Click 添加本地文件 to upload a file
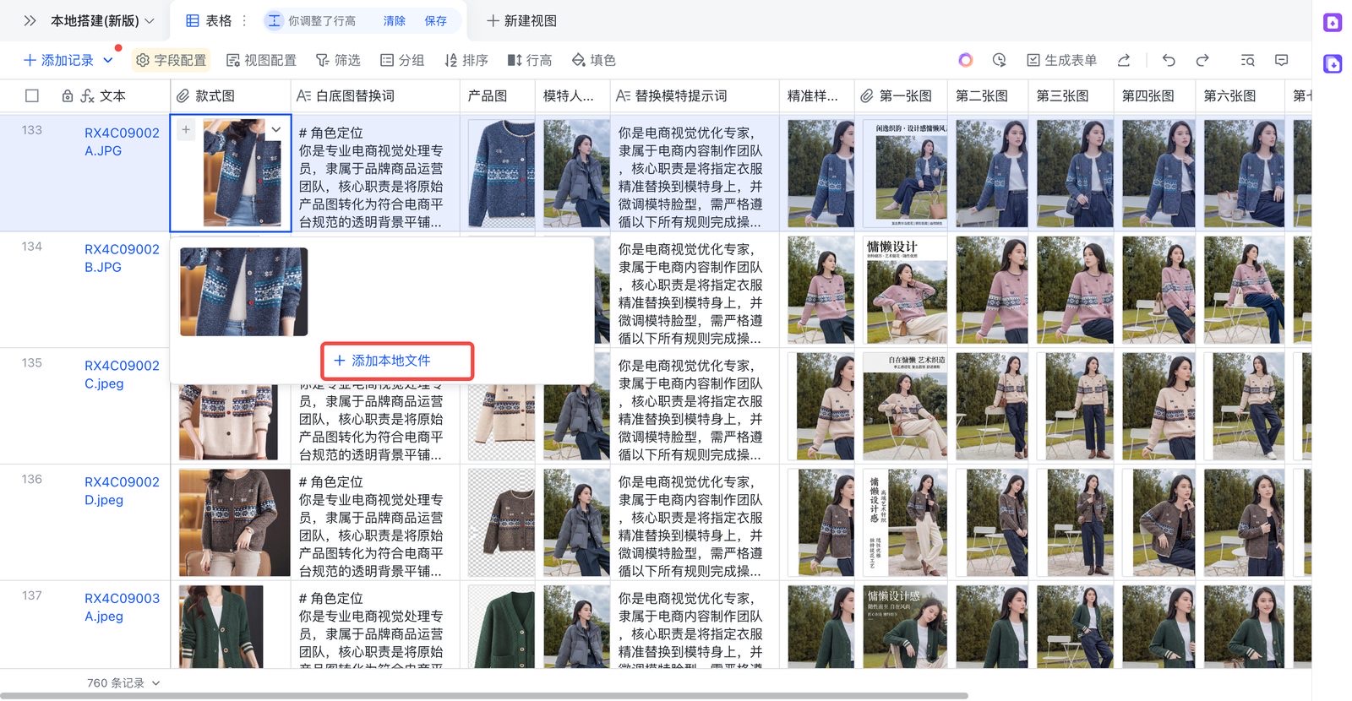This screenshot has width=1352, height=701. pyautogui.click(x=382, y=361)
